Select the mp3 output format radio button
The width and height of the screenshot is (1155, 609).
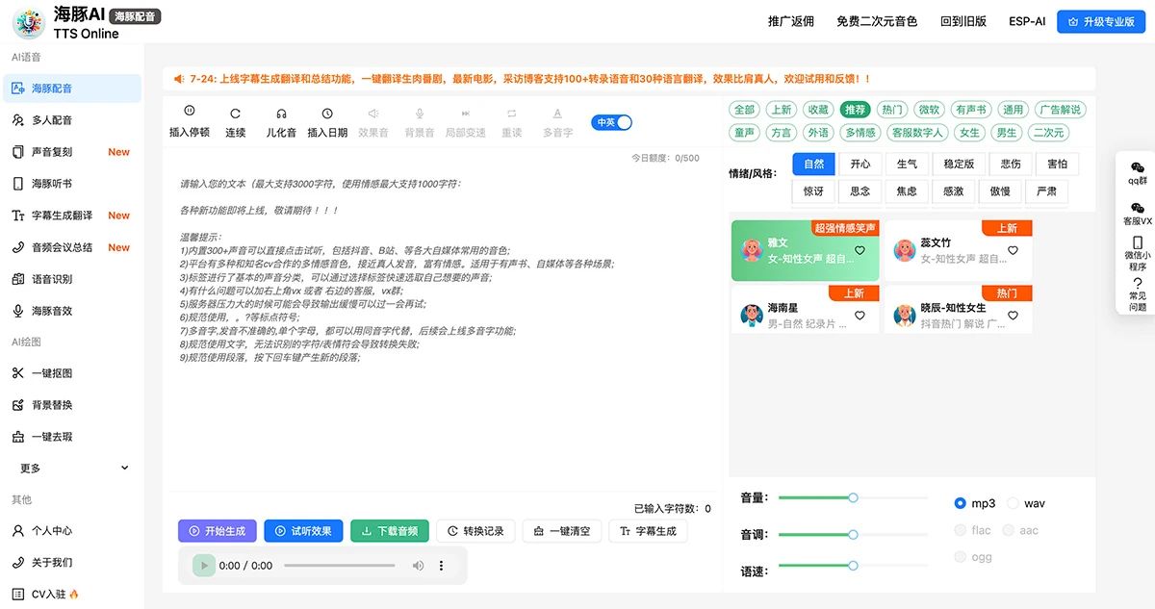pos(960,502)
